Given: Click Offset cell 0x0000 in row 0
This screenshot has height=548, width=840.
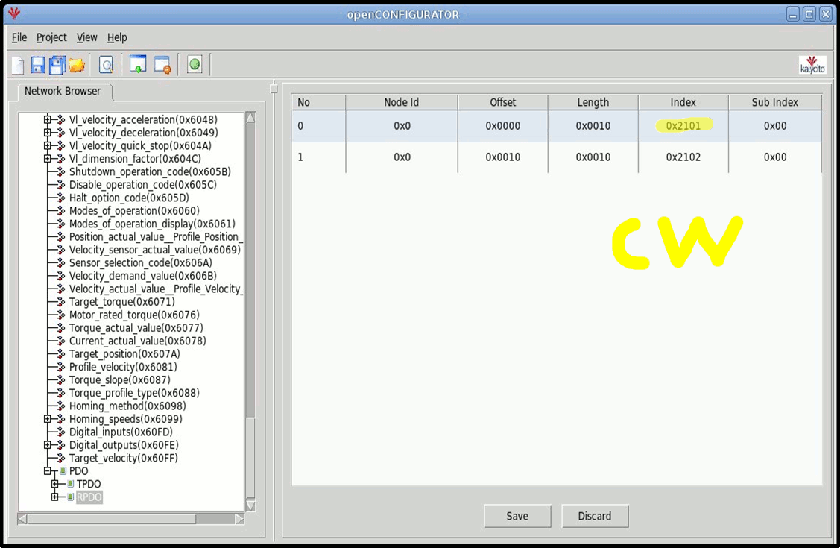Looking at the screenshot, I should [502, 126].
